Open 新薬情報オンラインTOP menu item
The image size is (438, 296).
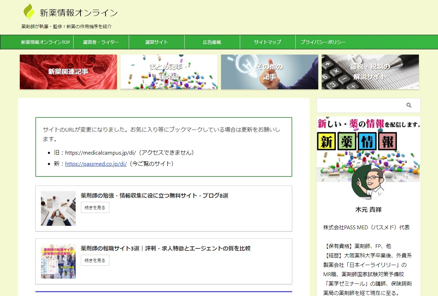(45, 42)
